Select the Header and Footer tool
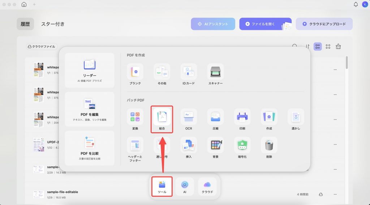Screen dimensions: 370x205 (x=135, y=145)
